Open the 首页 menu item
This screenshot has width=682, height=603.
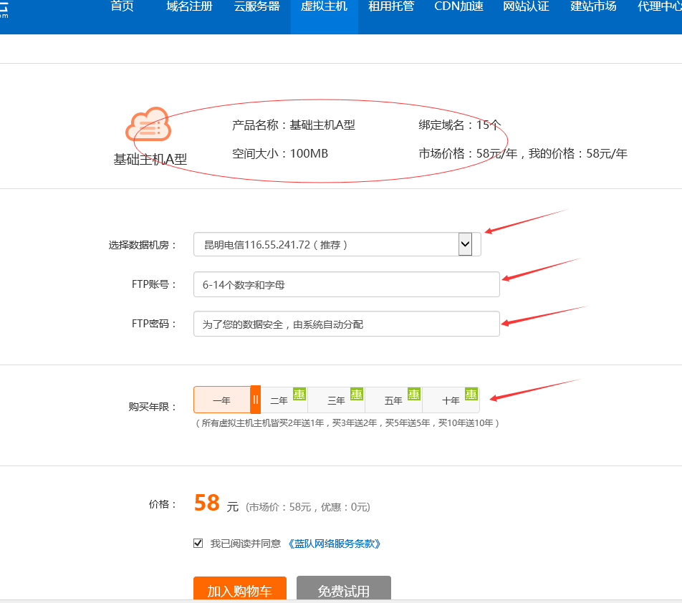coord(120,7)
